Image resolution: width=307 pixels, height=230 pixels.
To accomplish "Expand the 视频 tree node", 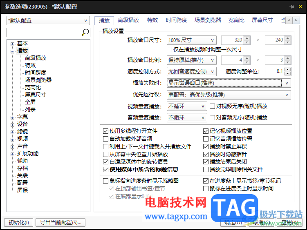I will (13, 139).
